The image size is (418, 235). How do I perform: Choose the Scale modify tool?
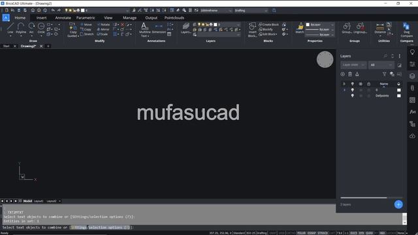pos(103,34)
